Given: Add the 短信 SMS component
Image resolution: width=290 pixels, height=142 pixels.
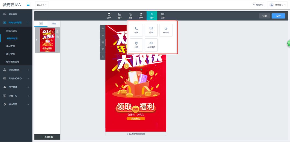Looking at the screenshot, I should tap(151, 30).
